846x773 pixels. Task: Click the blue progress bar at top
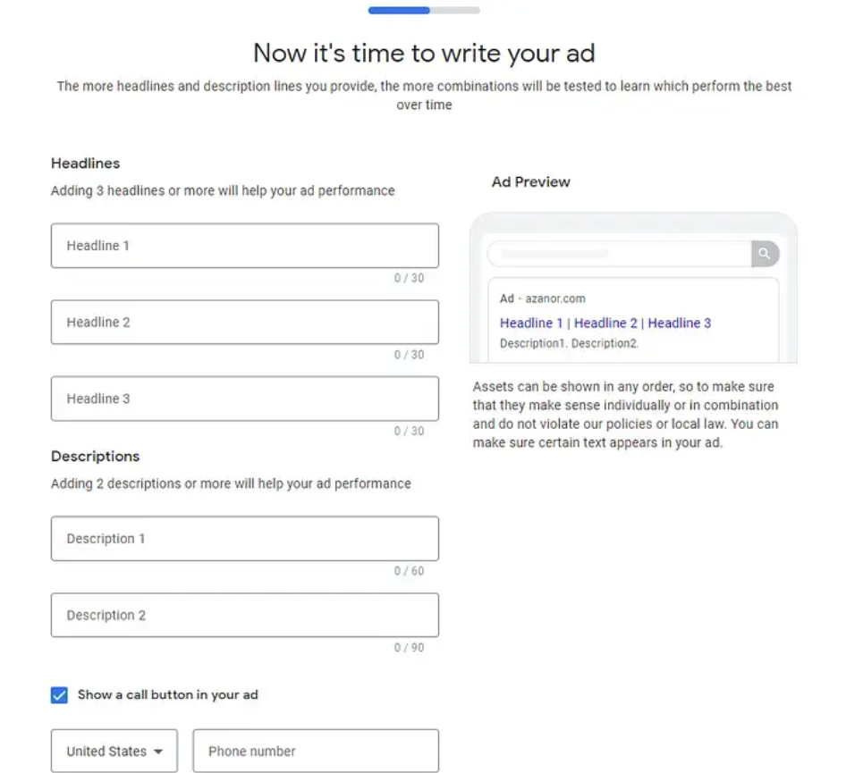[399, 10]
